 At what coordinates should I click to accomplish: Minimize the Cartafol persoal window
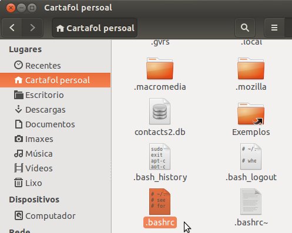(21, 8)
